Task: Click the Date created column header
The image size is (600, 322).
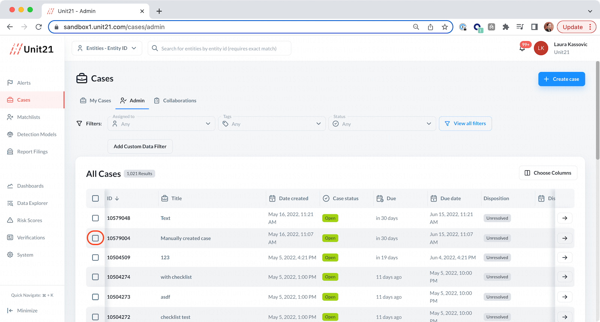Action: [x=289, y=198]
